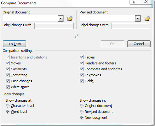This screenshot has width=155, height=126.
Task: Uncheck the White space option
Action: point(8,87)
